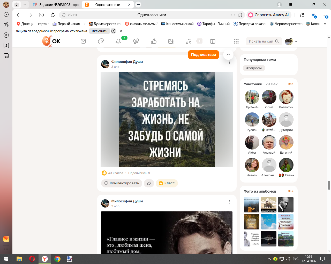
Task: Open guests footprints icon
Action: pos(136,41)
